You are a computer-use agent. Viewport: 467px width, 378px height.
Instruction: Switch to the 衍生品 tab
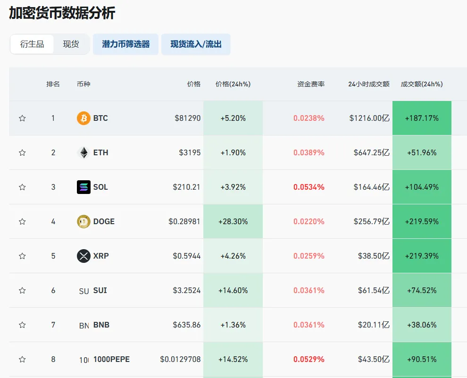pyautogui.click(x=32, y=44)
